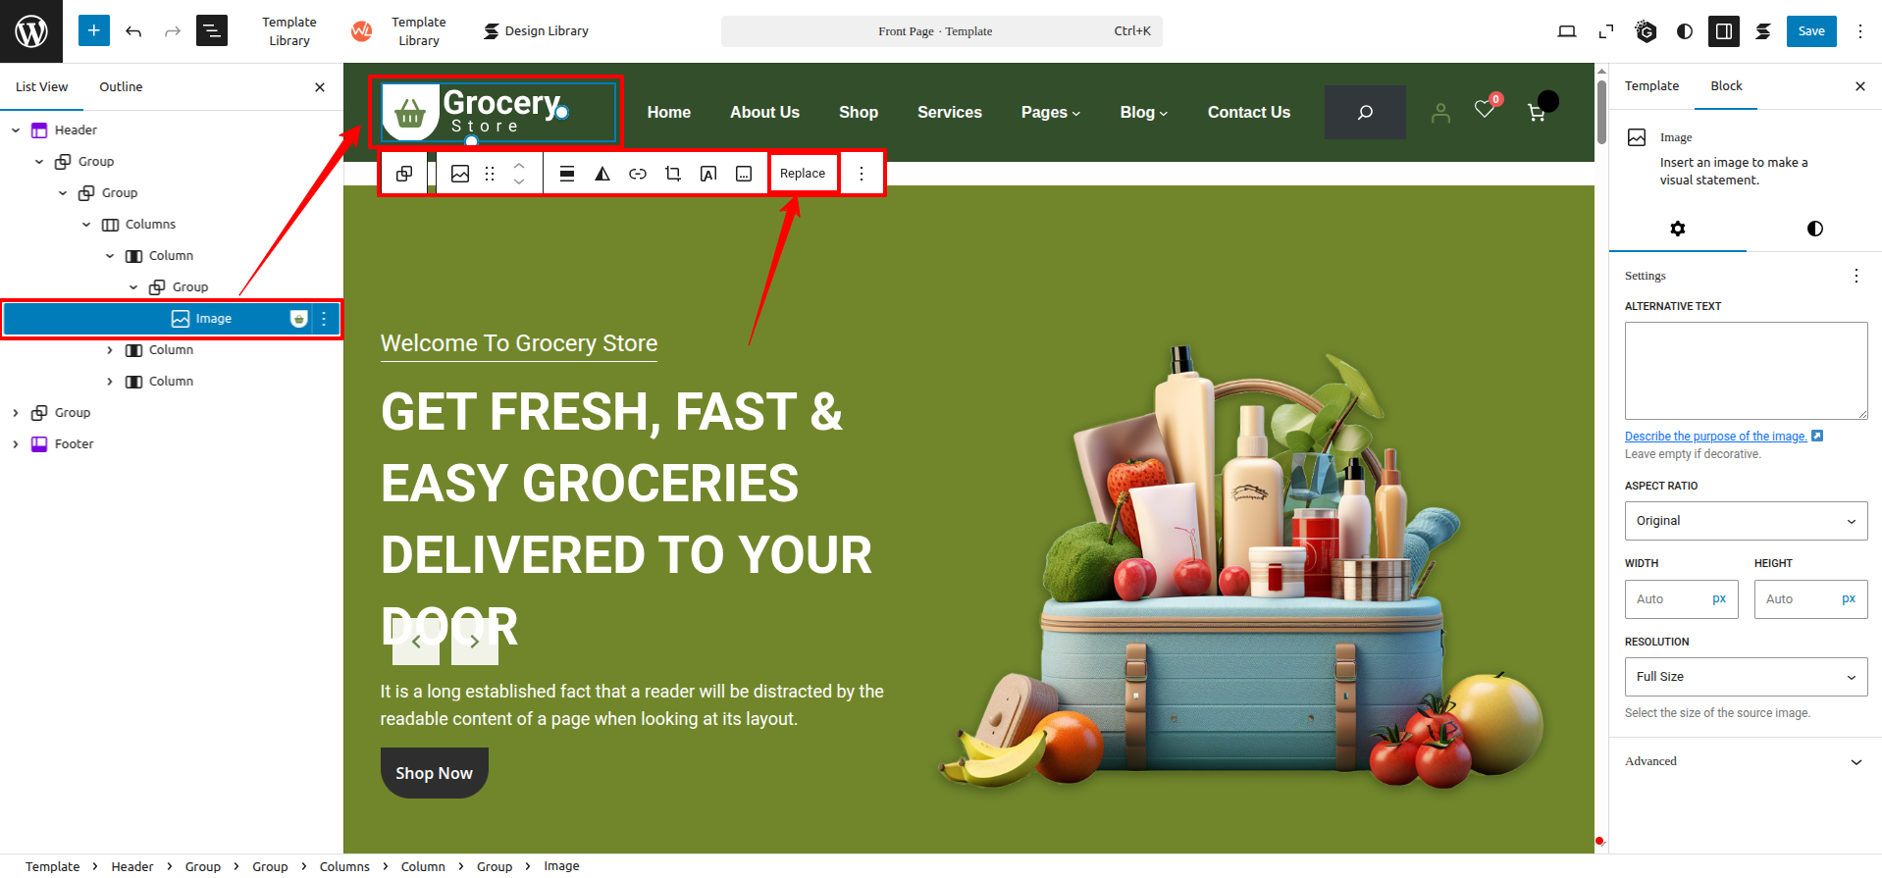Toggle the Settings sidebar panel button
1882x878 pixels.
point(1723,31)
